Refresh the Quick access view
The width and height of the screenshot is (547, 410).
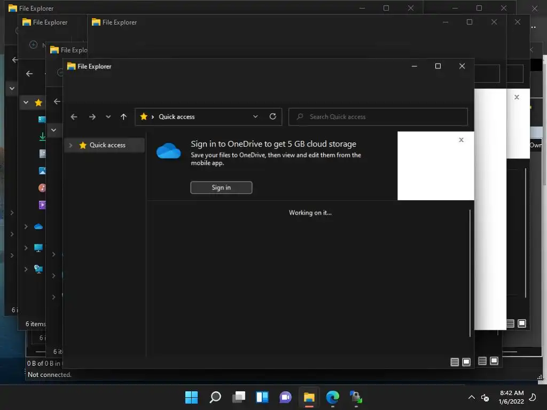(x=273, y=116)
